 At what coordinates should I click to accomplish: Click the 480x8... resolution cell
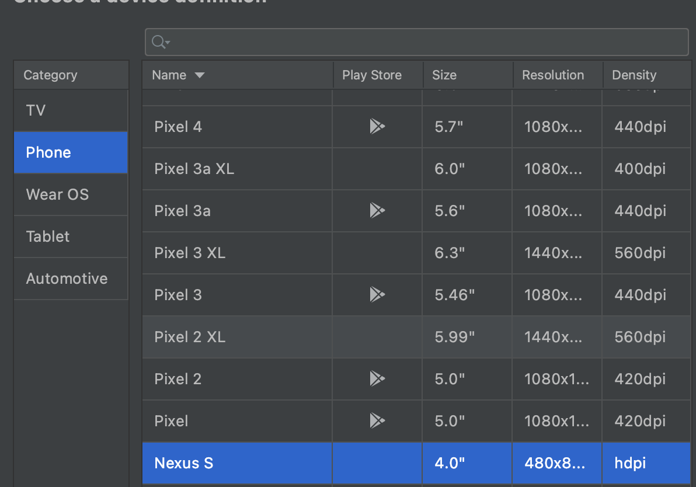(x=557, y=463)
